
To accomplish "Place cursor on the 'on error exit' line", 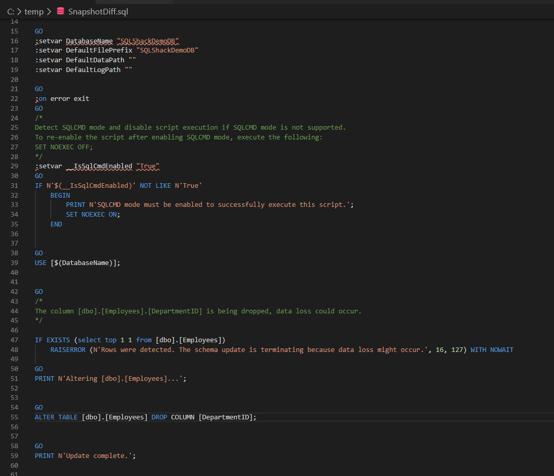I will pyautogui.click(x=63, y=98).
